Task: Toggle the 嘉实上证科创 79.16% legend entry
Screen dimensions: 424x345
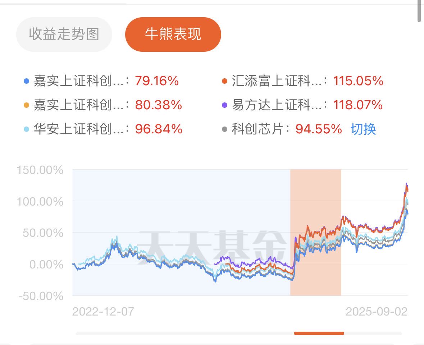Action: click(101, 81)
